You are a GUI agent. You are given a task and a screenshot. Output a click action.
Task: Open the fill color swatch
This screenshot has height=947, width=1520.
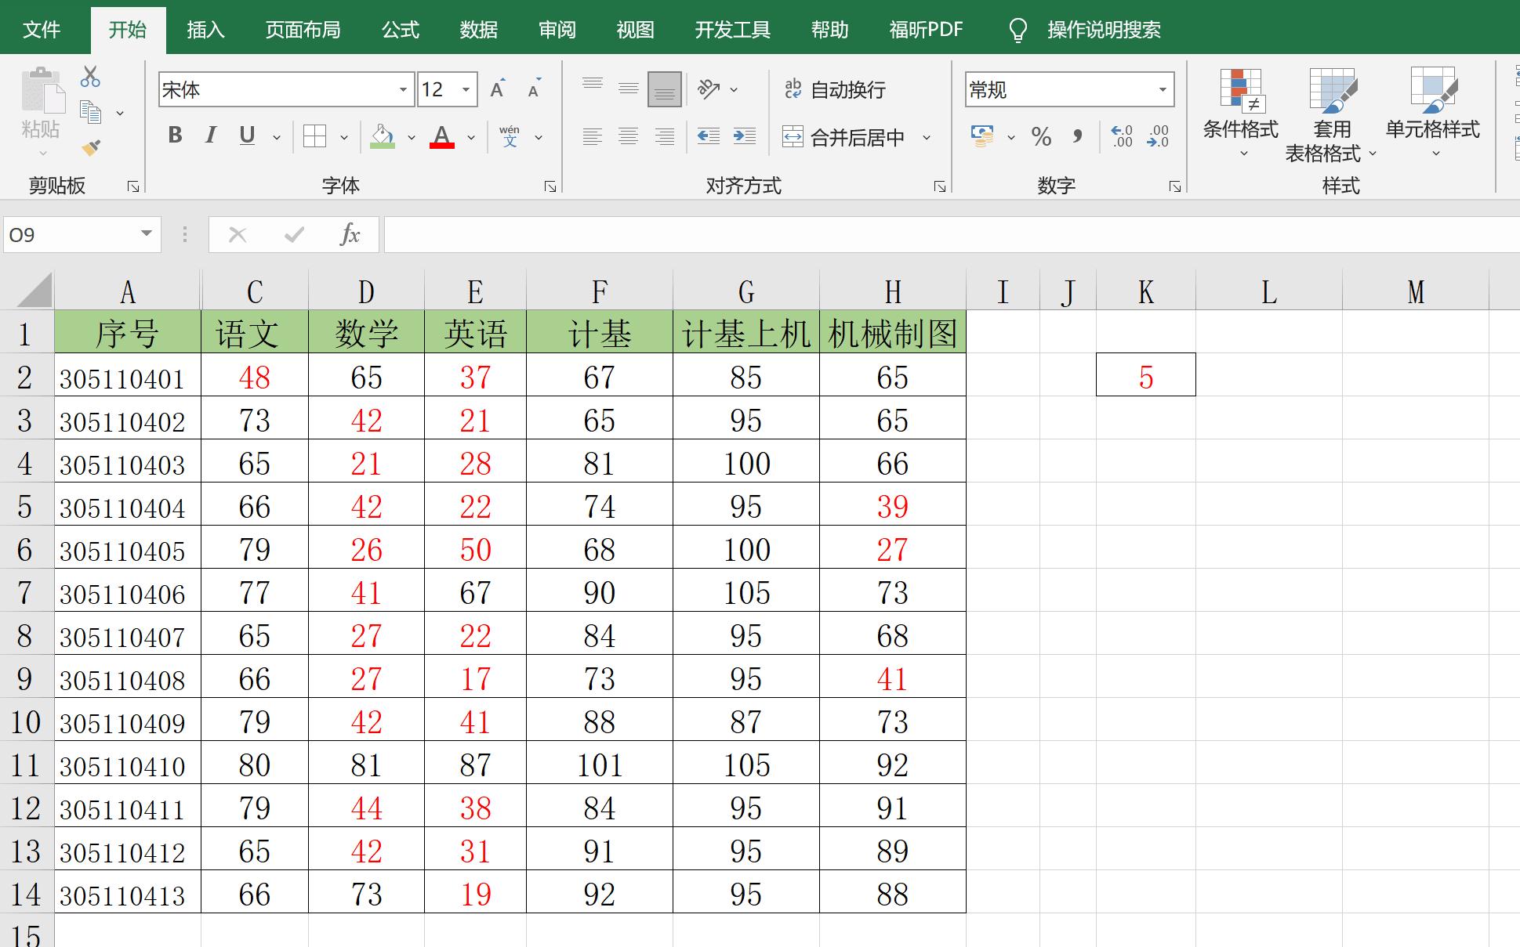(382, 136)
